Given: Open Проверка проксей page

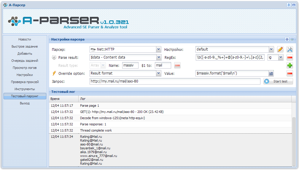Looking at the screenshot, I should pos(25,82).
